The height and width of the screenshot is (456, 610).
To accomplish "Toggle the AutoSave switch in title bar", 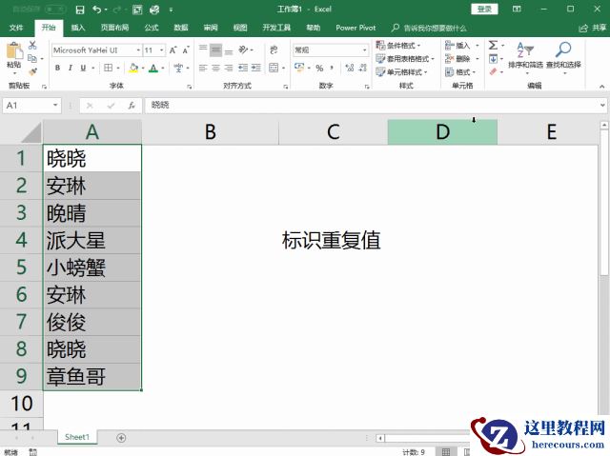I will click(x=55, y=9).
